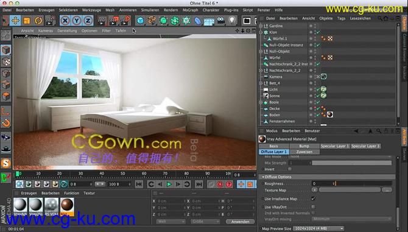The image size is (408, 232).
Task: Open the Rendern menu
Action: tap(171, 10)
